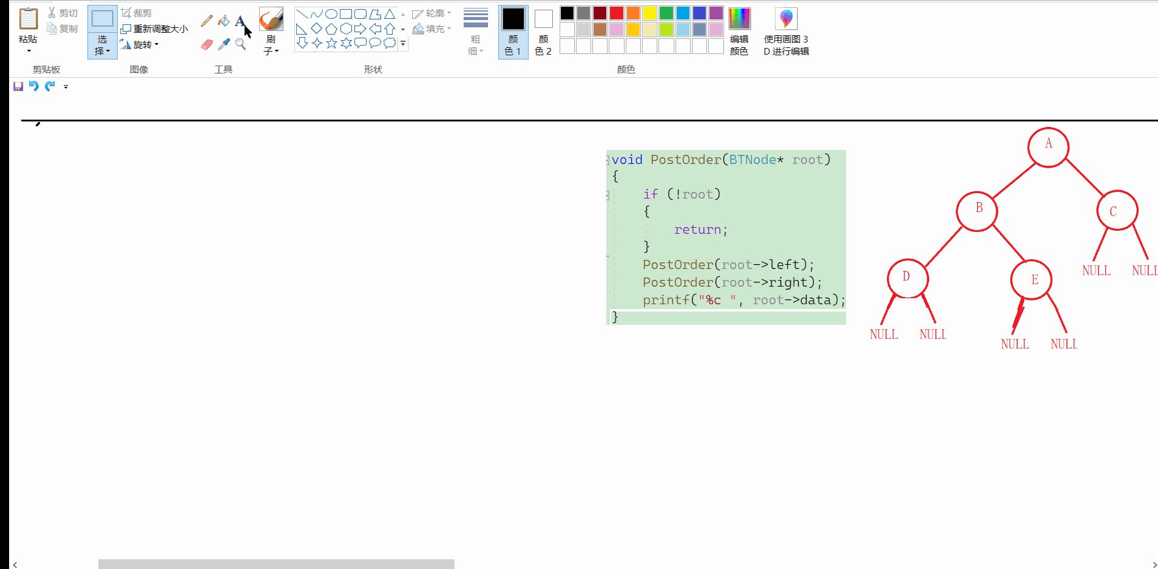Select the Rectangle shape
Image resolution: width=1158 pixels, height=569 pixels.
pos(346,13)
